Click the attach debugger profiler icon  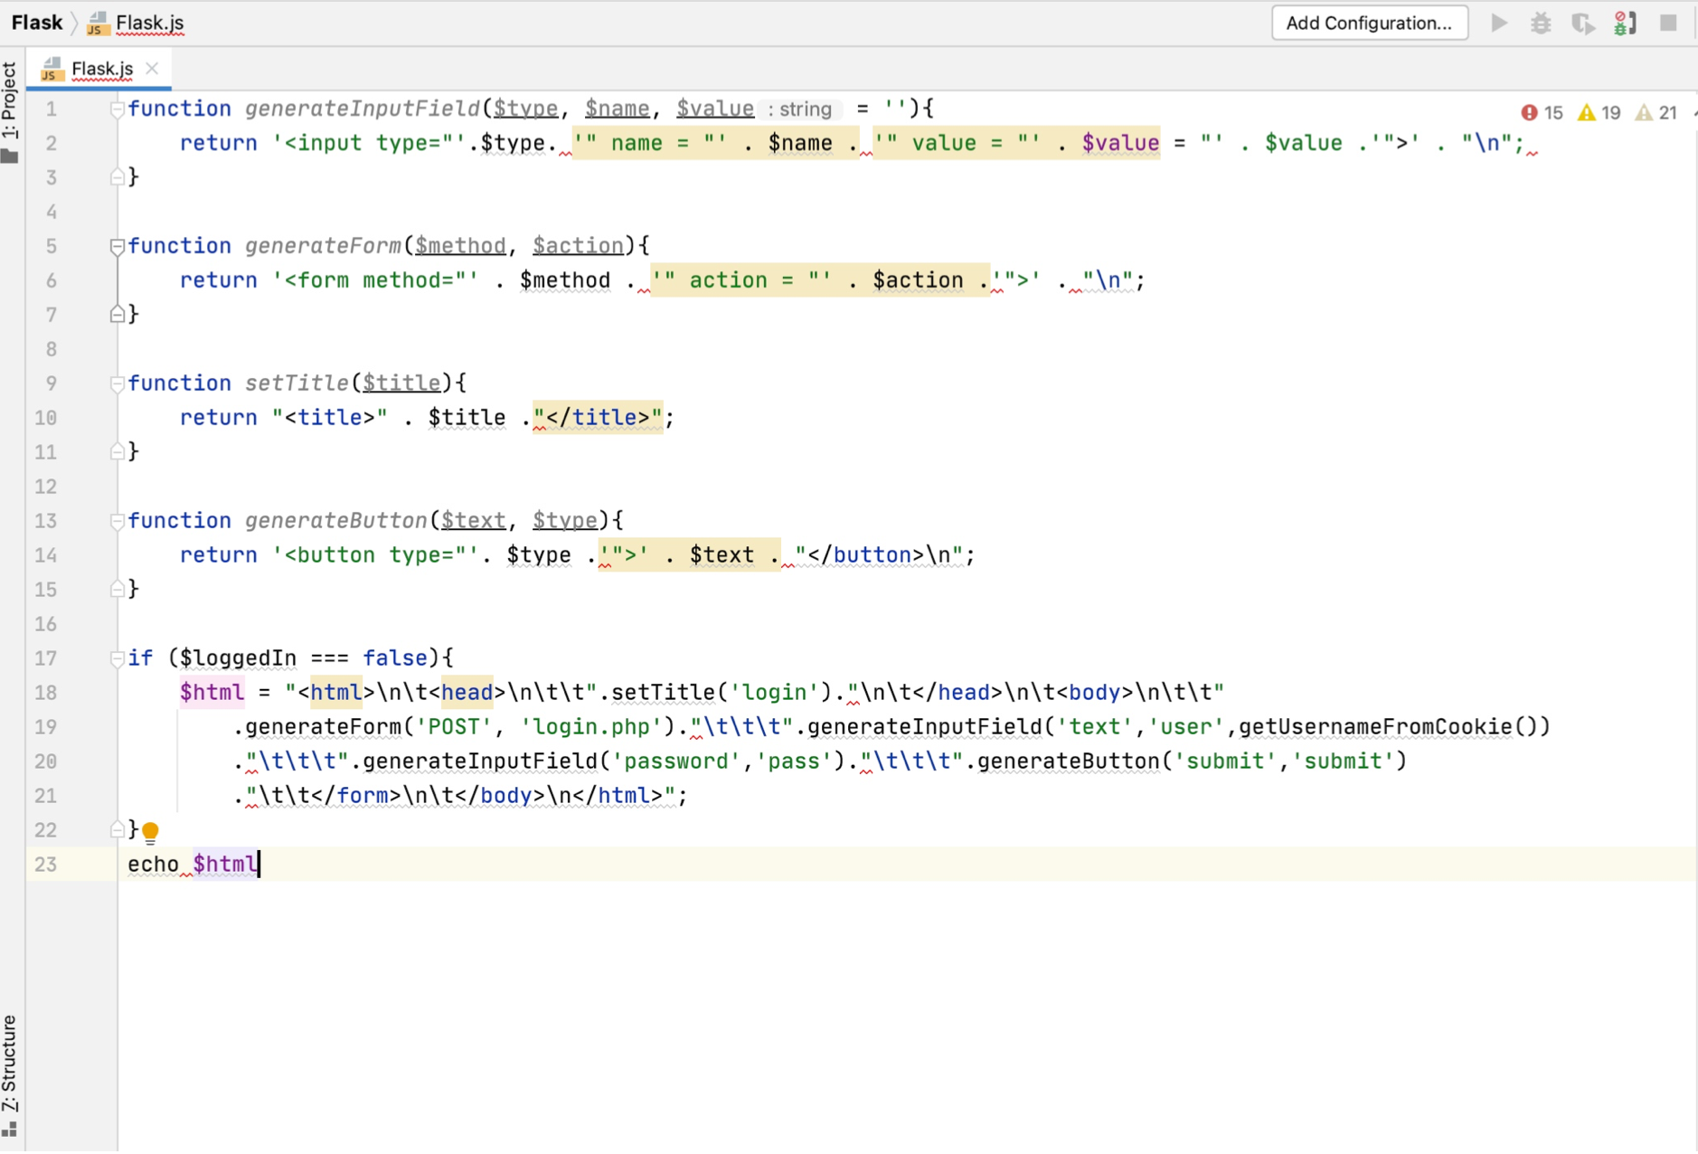1625,23
